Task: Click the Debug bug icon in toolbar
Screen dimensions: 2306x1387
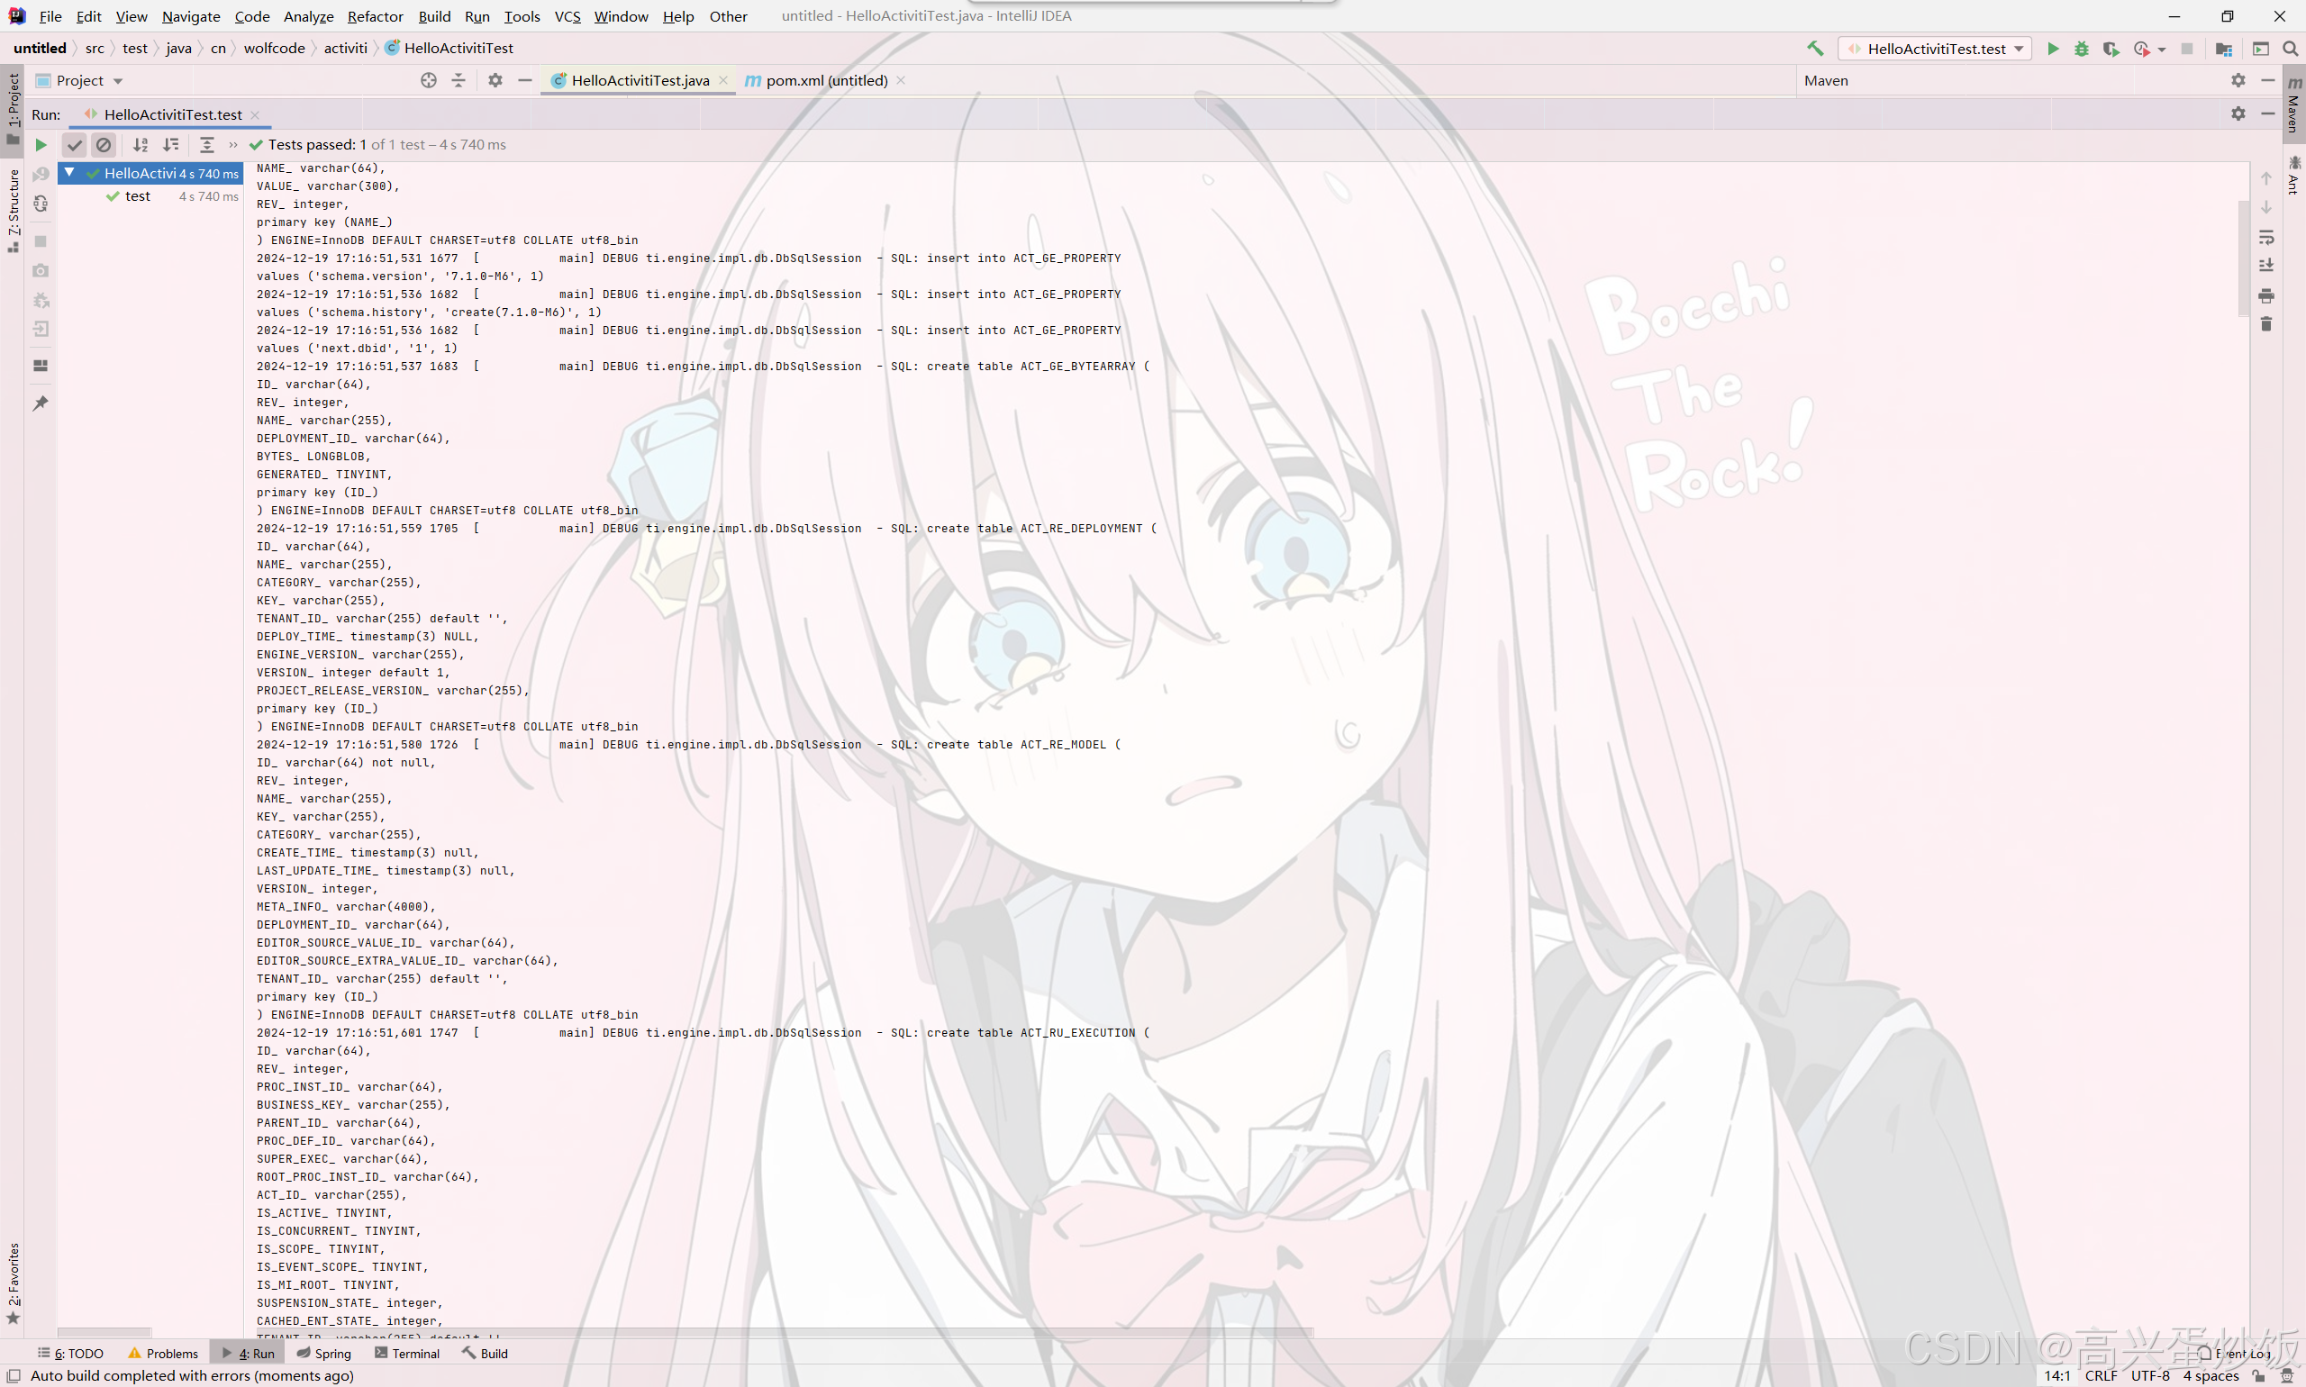Action: (x=2081, y=49)
